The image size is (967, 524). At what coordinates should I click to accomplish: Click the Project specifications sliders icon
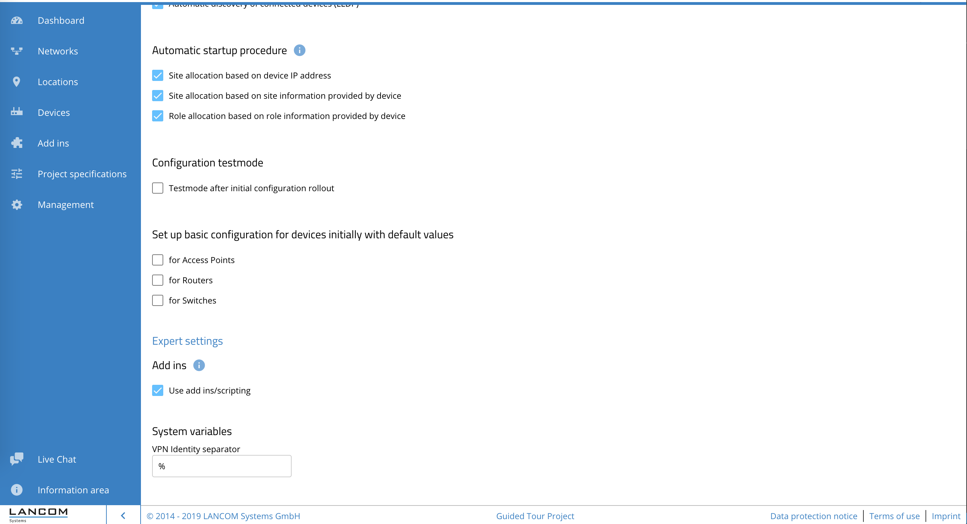(x=16, y=174)
